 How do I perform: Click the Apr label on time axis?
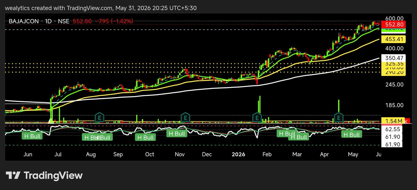[324, 154]
